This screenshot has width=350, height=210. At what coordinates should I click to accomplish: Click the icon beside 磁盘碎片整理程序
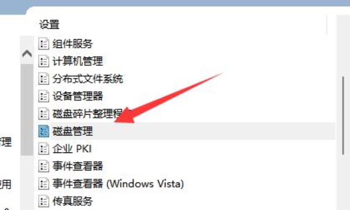pos(43,114)
